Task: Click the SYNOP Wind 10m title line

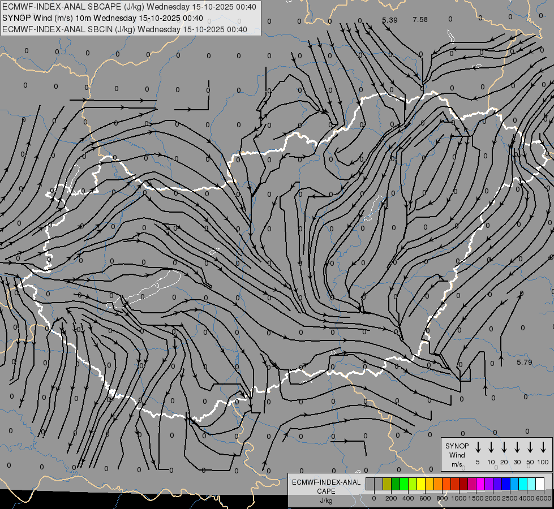Action: coord(102,18)
